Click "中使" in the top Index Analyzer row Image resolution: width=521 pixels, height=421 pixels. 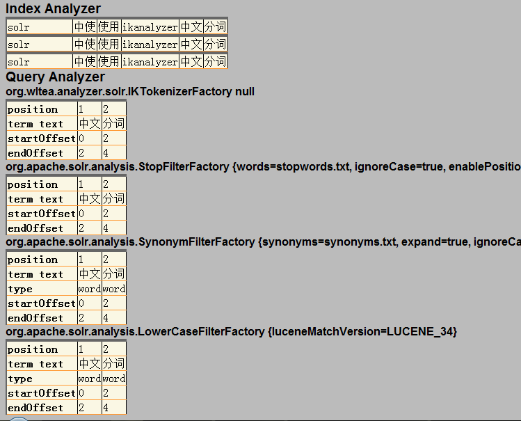85,27
